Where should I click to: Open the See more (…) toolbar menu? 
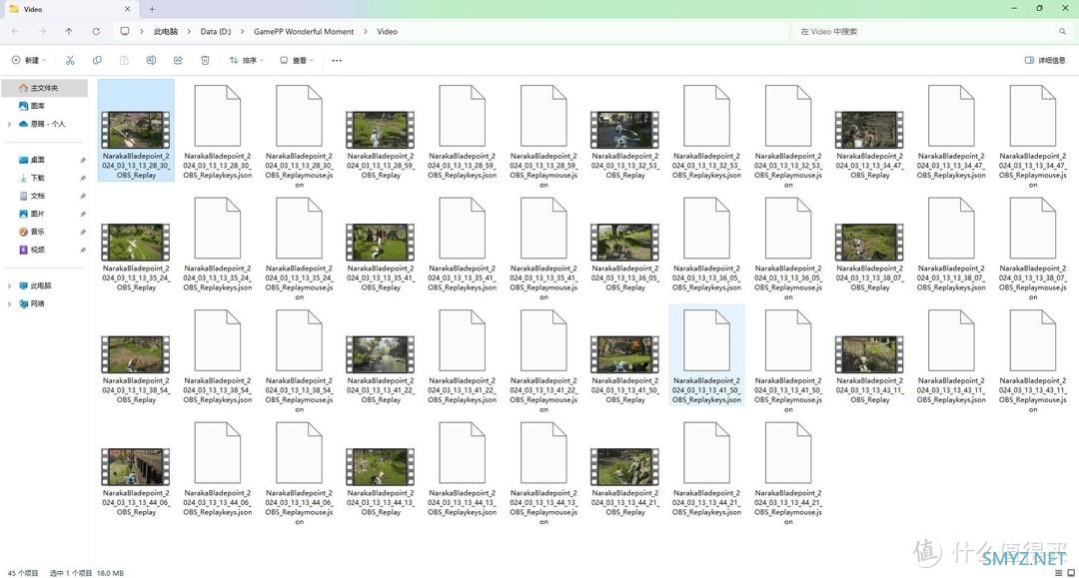click(x=337, y=61)
